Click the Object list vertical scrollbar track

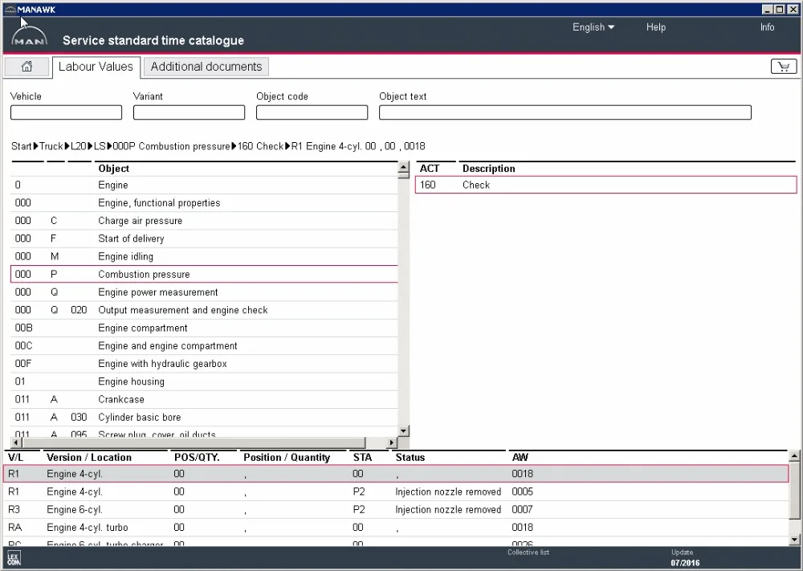pos(404,302)
